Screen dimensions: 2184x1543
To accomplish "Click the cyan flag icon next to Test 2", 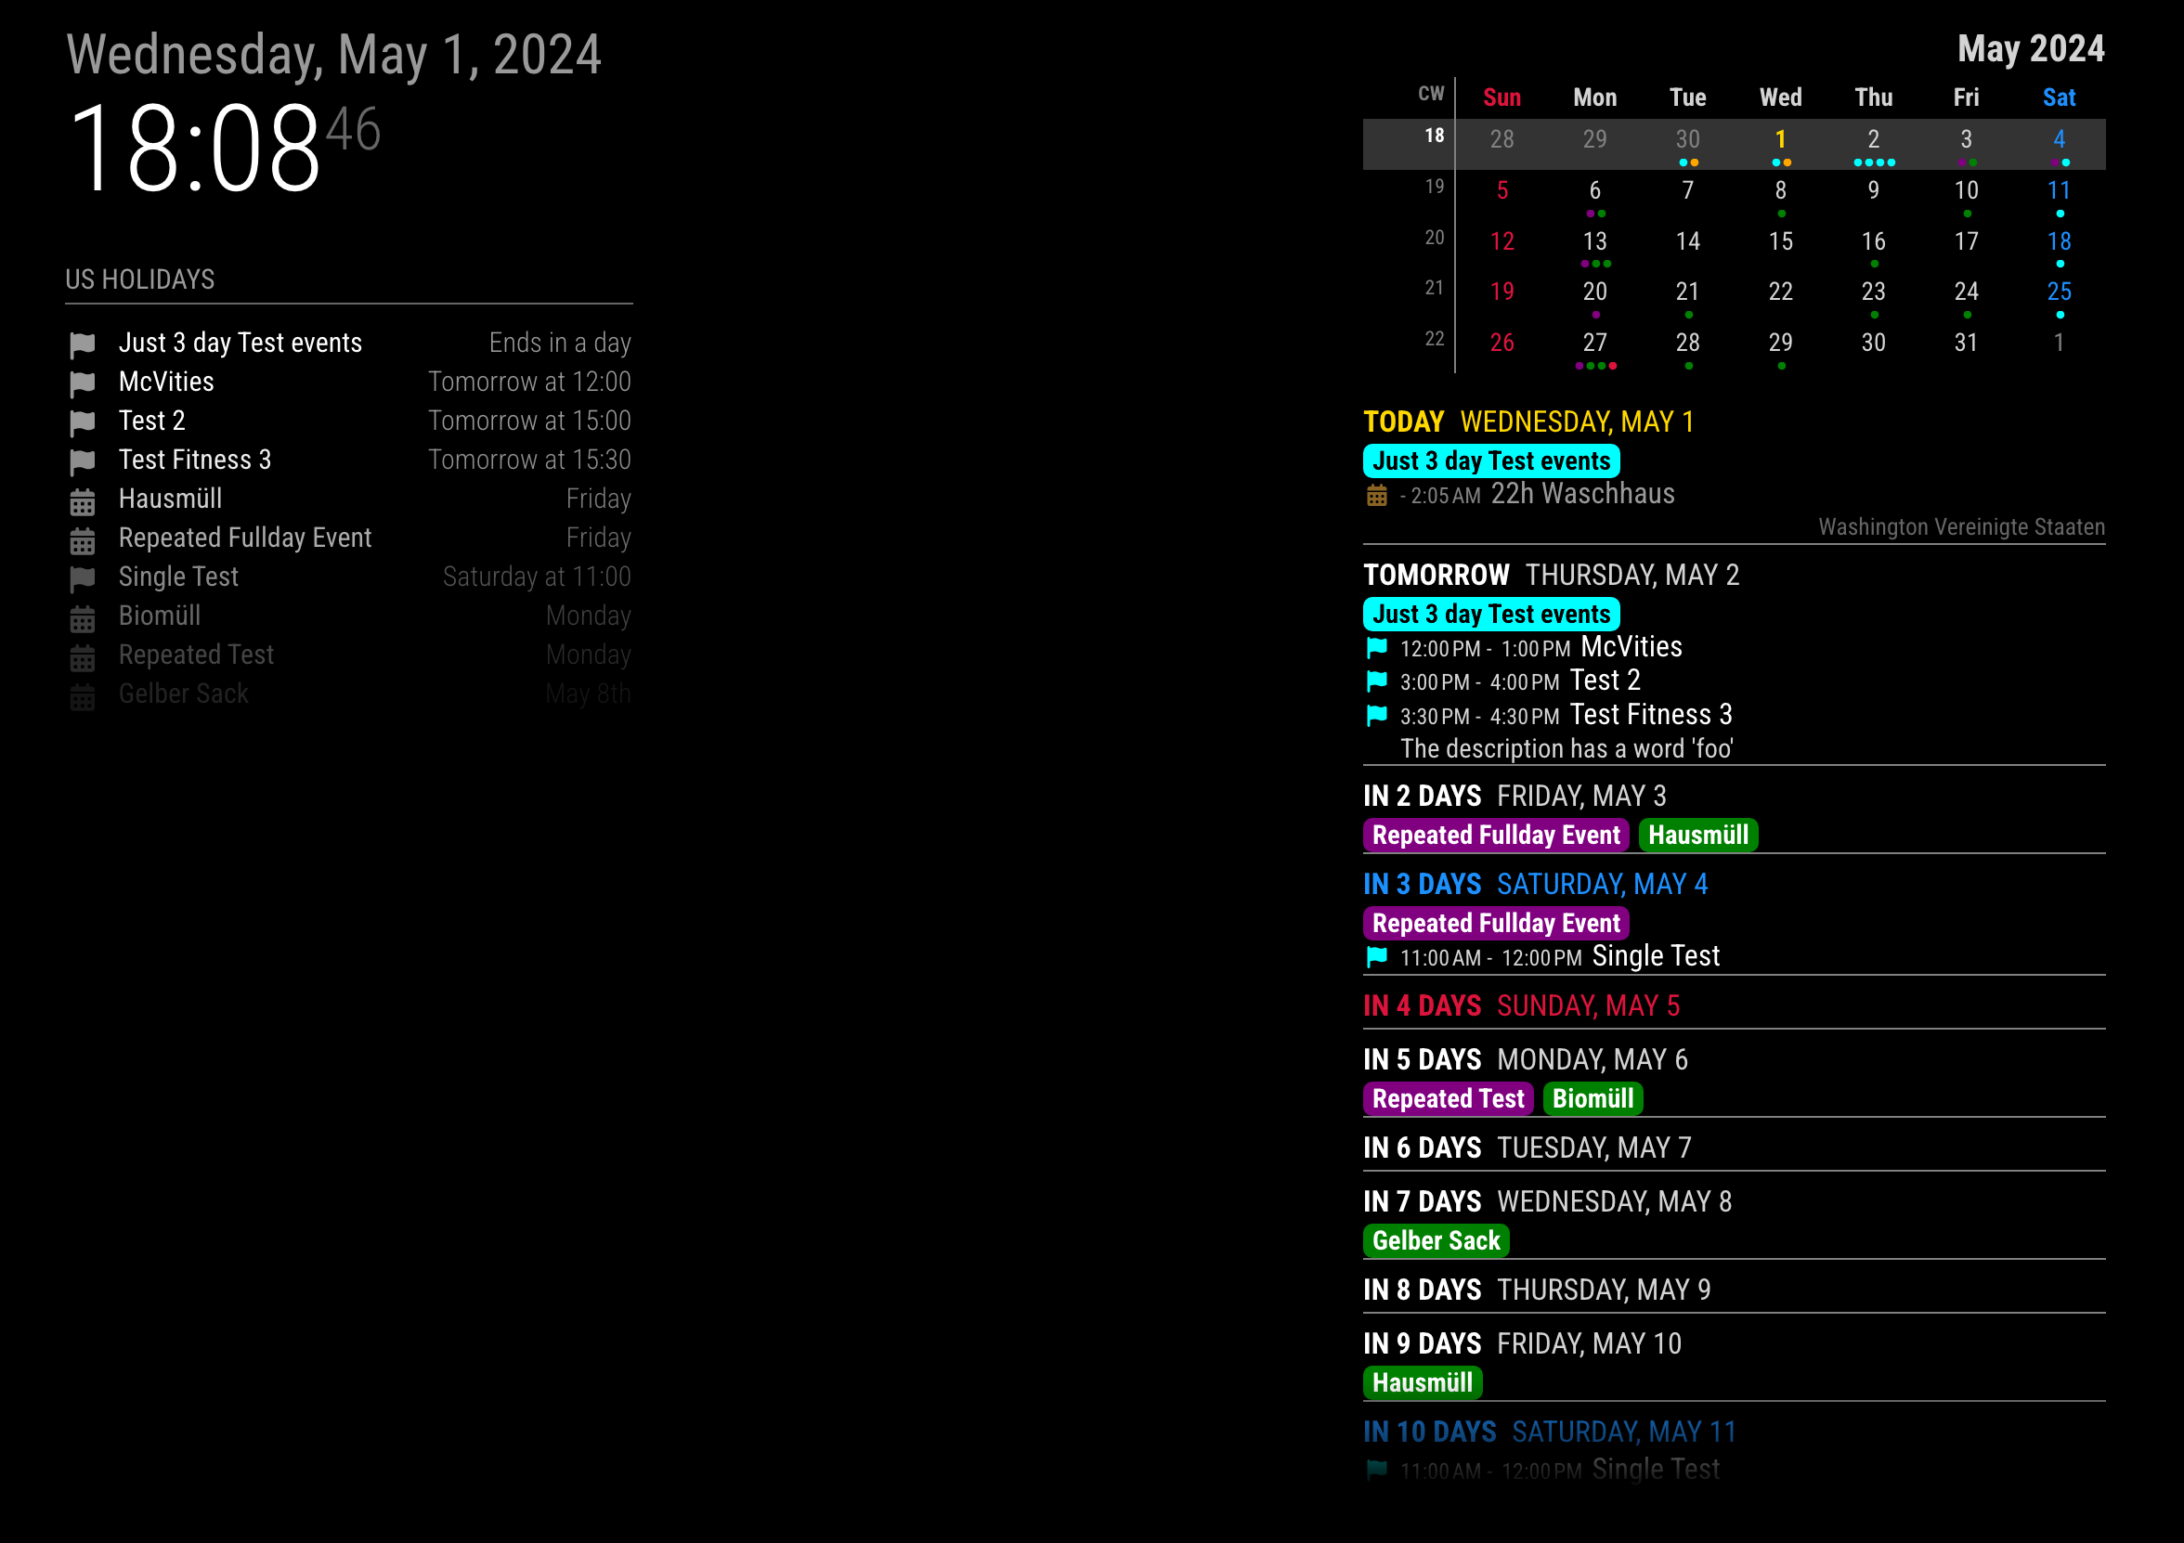I will 1376,681.
